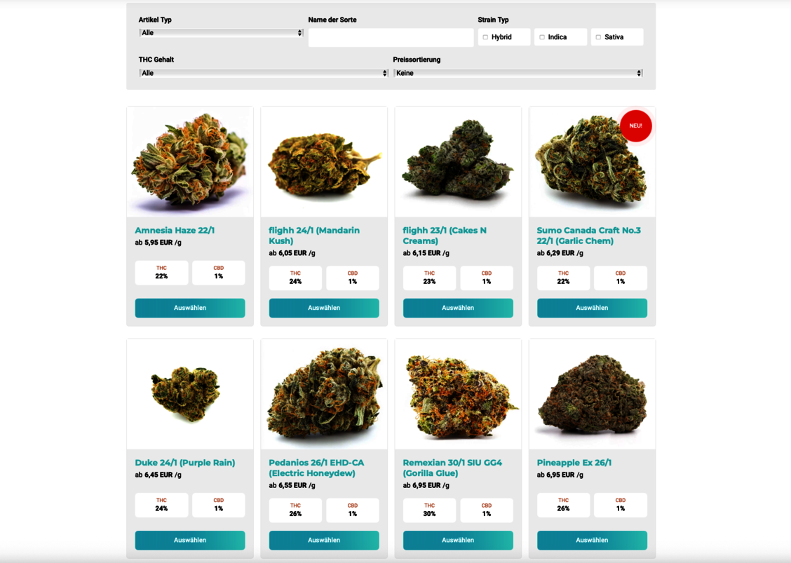Image resolution: width=791 pixels, height=563 pixels.
Task: Open the Preissortierung sorting dropdown
Action: (518, 73)
